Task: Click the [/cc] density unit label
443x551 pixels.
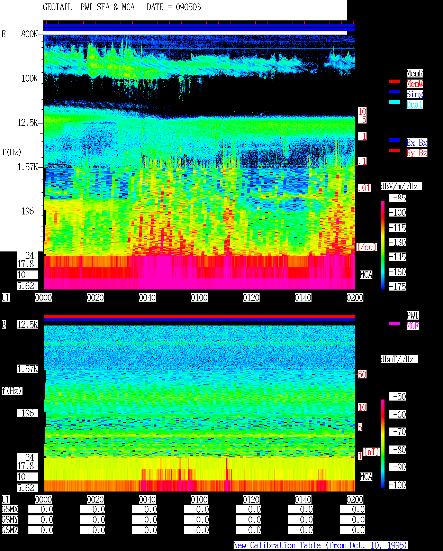Action: (367, 247)
